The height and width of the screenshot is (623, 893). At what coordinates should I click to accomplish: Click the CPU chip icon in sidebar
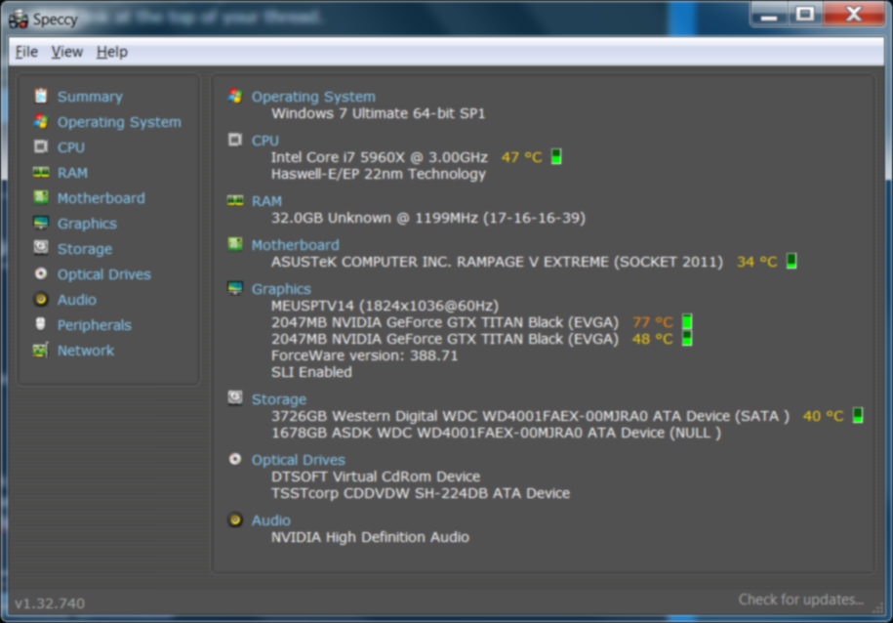[x=40, y=146]
